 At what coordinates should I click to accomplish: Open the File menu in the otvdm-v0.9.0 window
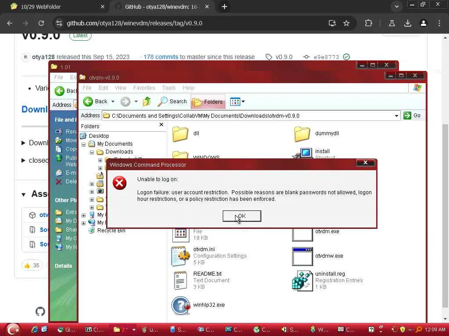[x=87, y=87]
